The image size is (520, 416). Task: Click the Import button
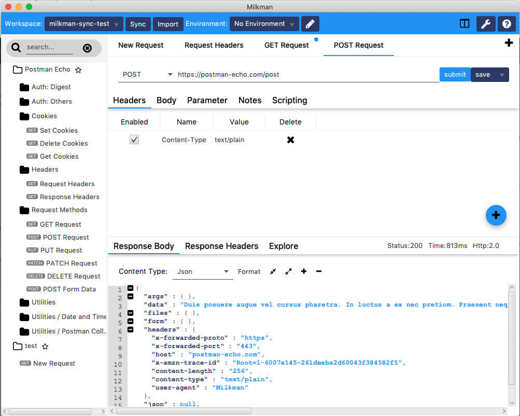168,24
